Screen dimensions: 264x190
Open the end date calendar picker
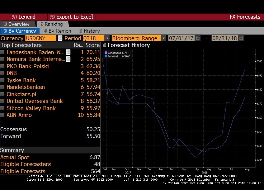point(241,38)
